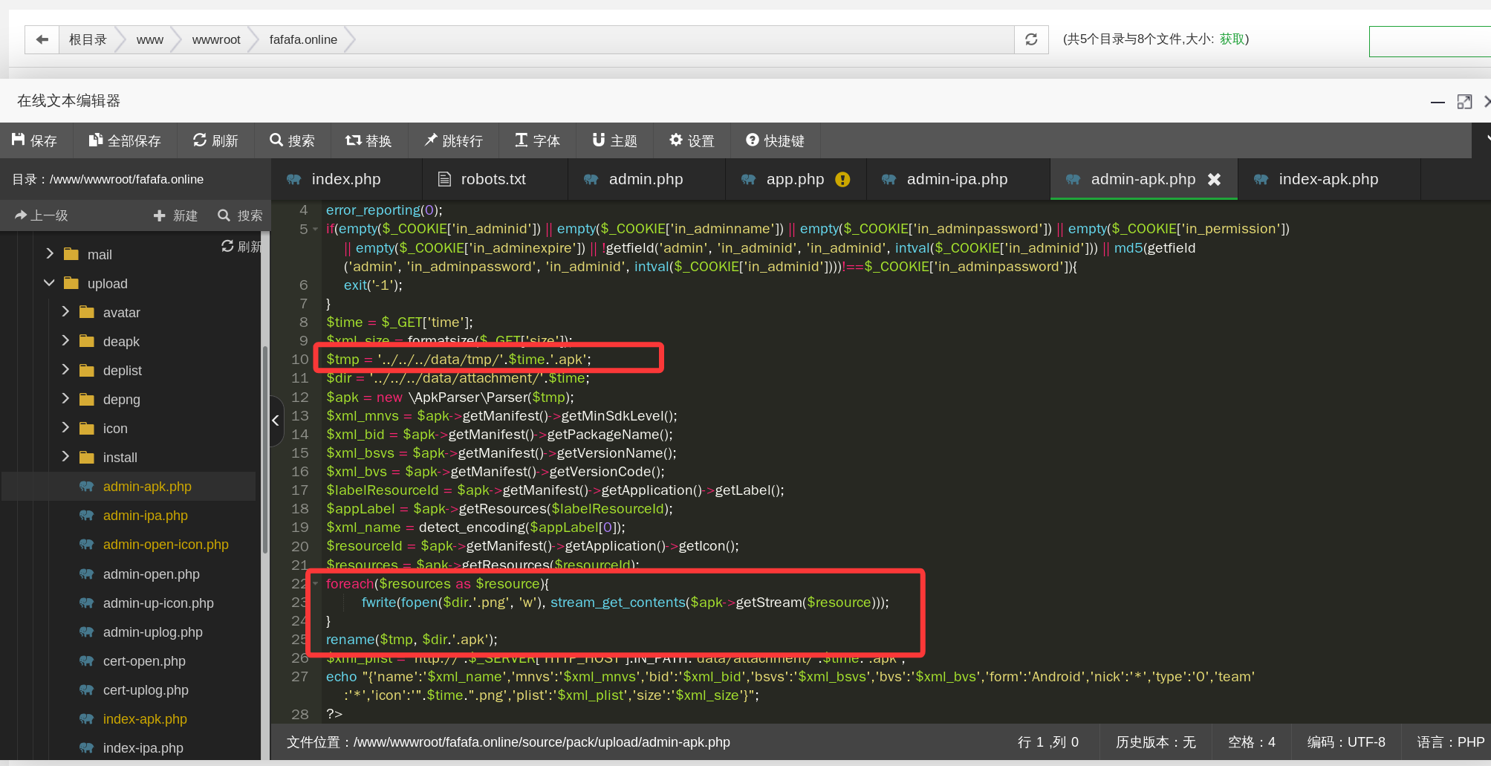Click 全部保存 save all button
Screen dimensions: 1491x766
(x=125, y=140)
